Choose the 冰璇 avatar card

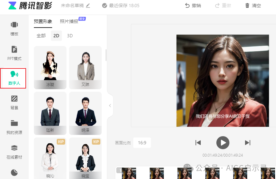pyautogui.click(x=50, y=67)
